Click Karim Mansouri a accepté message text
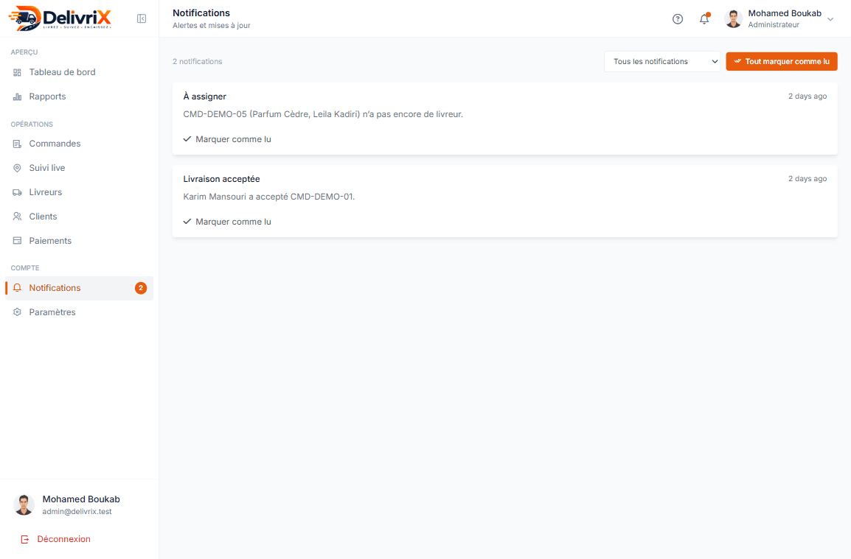 tap(268, 197)
